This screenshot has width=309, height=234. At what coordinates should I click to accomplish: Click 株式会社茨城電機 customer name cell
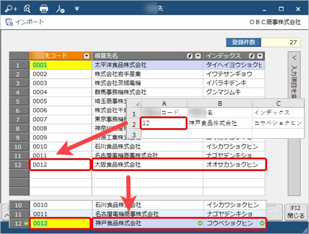tap(147, 83)
